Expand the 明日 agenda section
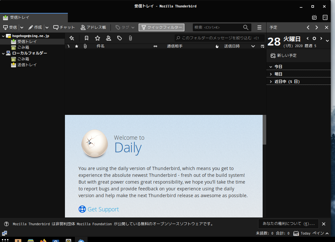 (271, 74)
